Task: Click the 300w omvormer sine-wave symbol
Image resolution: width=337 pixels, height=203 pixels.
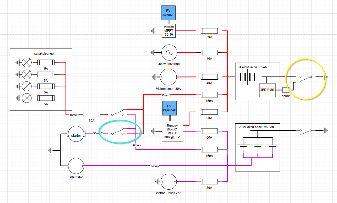Action: coord(169,52)
